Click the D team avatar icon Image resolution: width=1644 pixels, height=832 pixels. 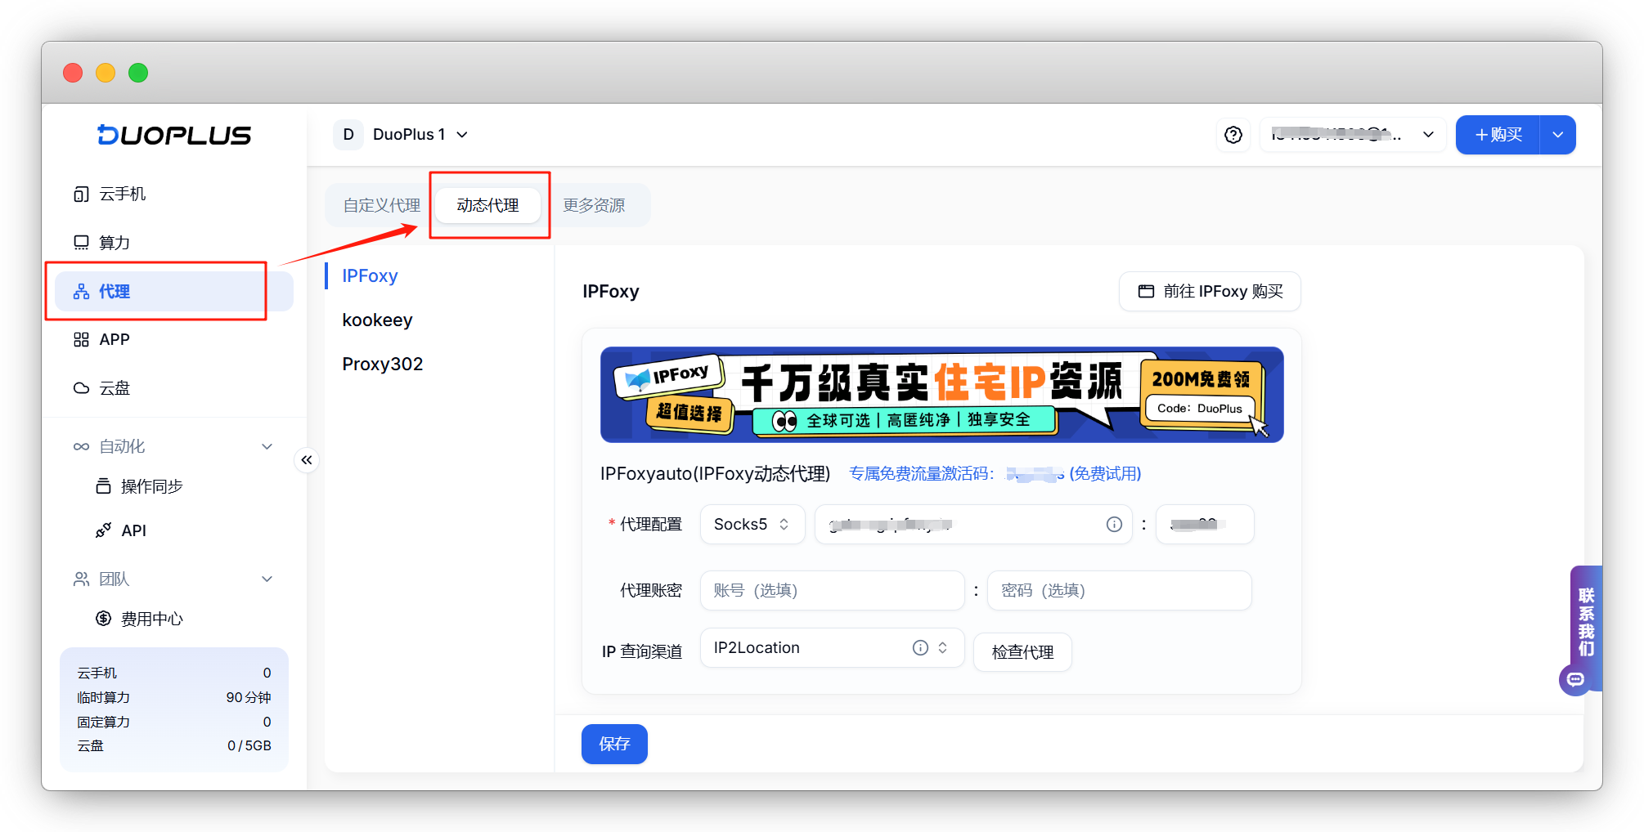coord(348,134)
